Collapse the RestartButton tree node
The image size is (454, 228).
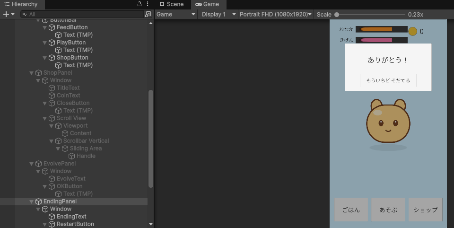(x=44, y=224)
